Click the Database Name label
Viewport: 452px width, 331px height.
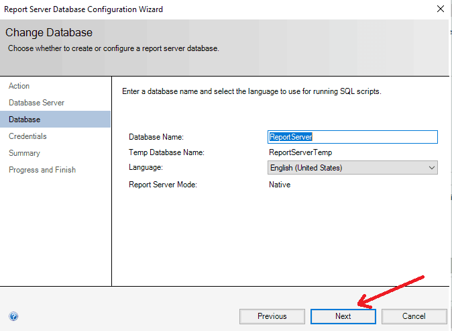tap(156, 137)
